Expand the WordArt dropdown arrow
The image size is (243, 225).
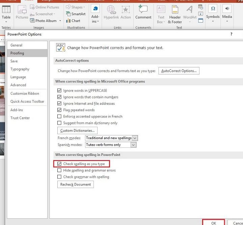tap(190, 22)
